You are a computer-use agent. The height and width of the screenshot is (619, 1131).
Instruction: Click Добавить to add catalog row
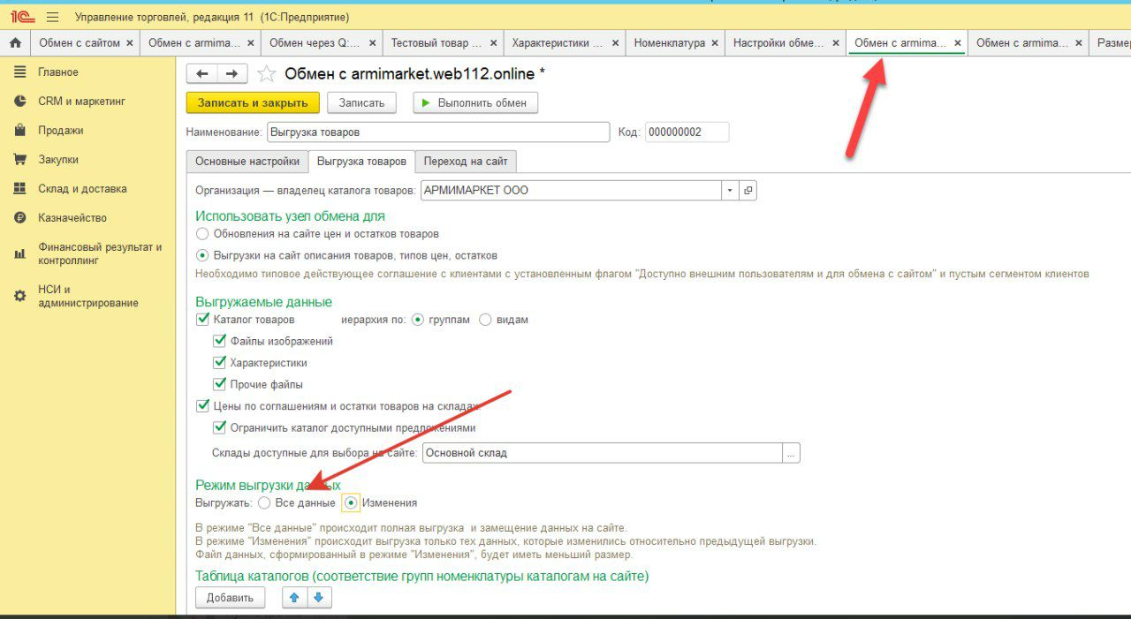coord(230,598)
